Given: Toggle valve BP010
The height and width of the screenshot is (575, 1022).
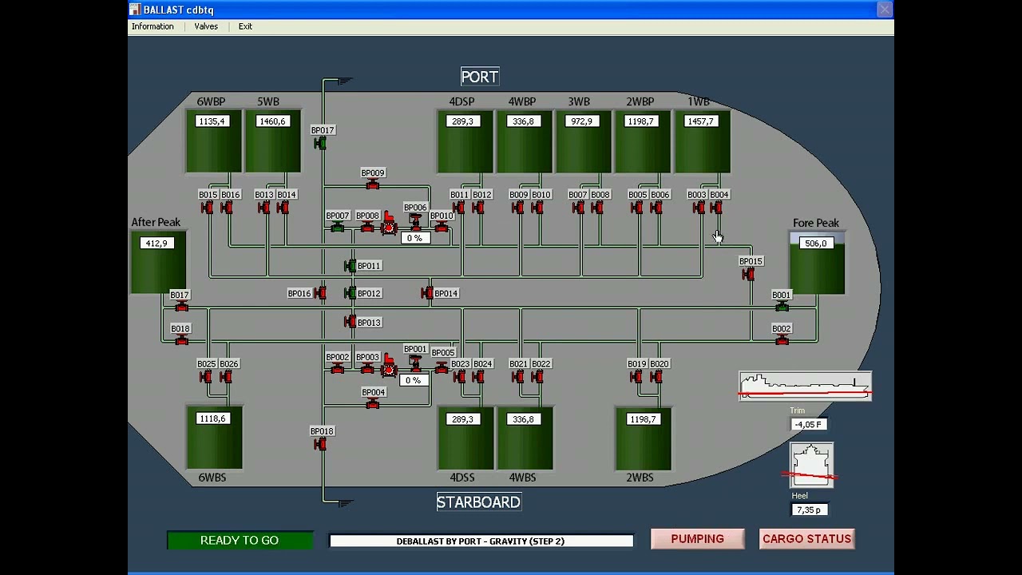Looking at the screenshot, I should pos(442,228).
